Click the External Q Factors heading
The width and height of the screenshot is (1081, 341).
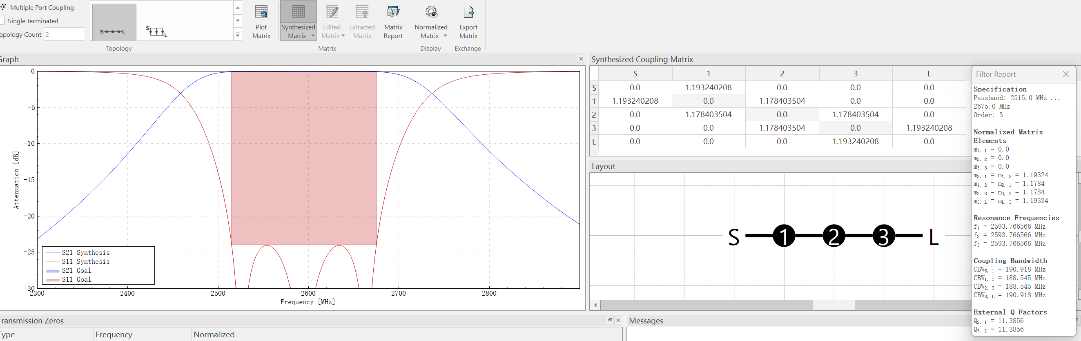click(1010, 312)
